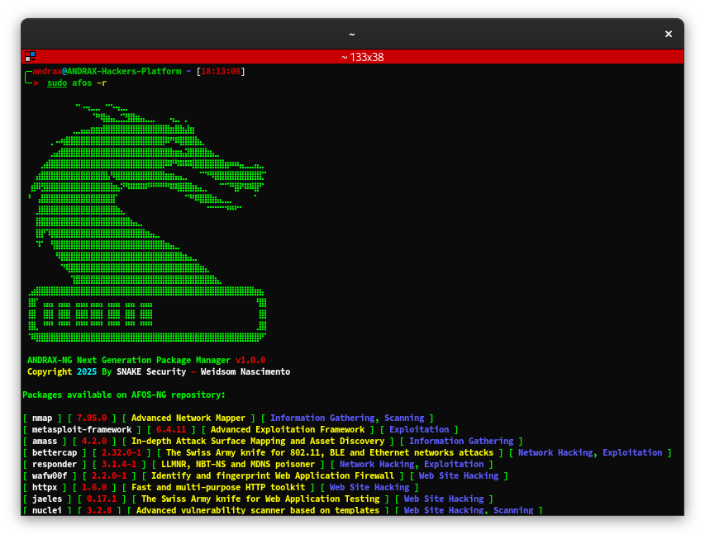Select the amass package line
Image resolution: width=705 pixels, height=539 pixels.
pos(47,441)
